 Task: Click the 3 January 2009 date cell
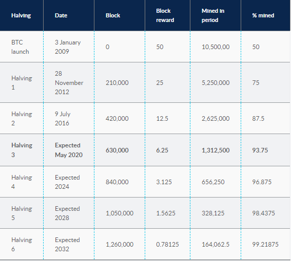(x=68, y=47)
